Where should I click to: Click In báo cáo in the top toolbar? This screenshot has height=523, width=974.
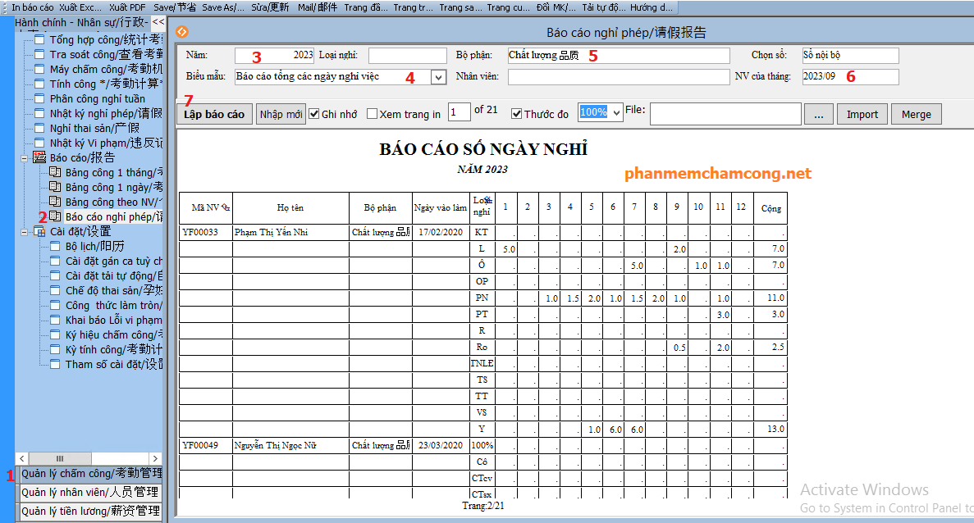pyautogui.click(x=32, y=7)
